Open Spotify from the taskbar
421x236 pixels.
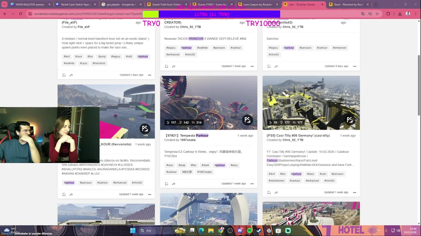(x=249, y=230)
